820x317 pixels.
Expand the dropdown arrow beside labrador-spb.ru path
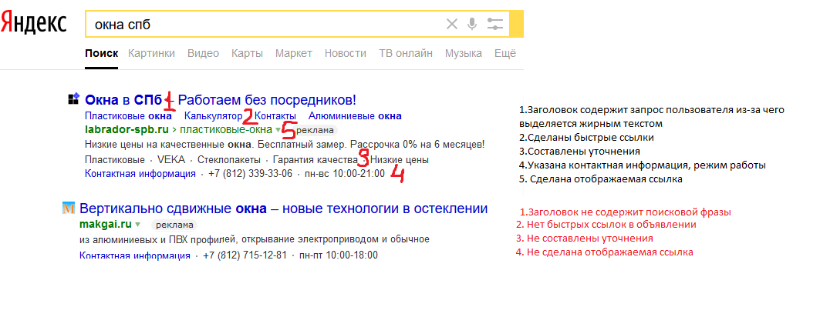[278, 130]
